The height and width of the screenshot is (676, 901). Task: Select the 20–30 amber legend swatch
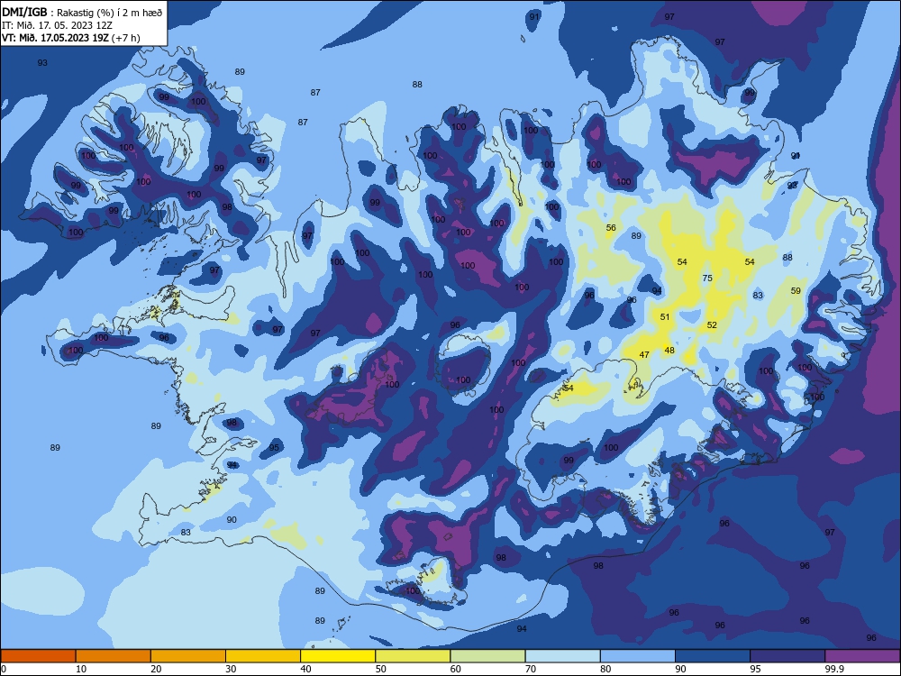tap(188, 656)
